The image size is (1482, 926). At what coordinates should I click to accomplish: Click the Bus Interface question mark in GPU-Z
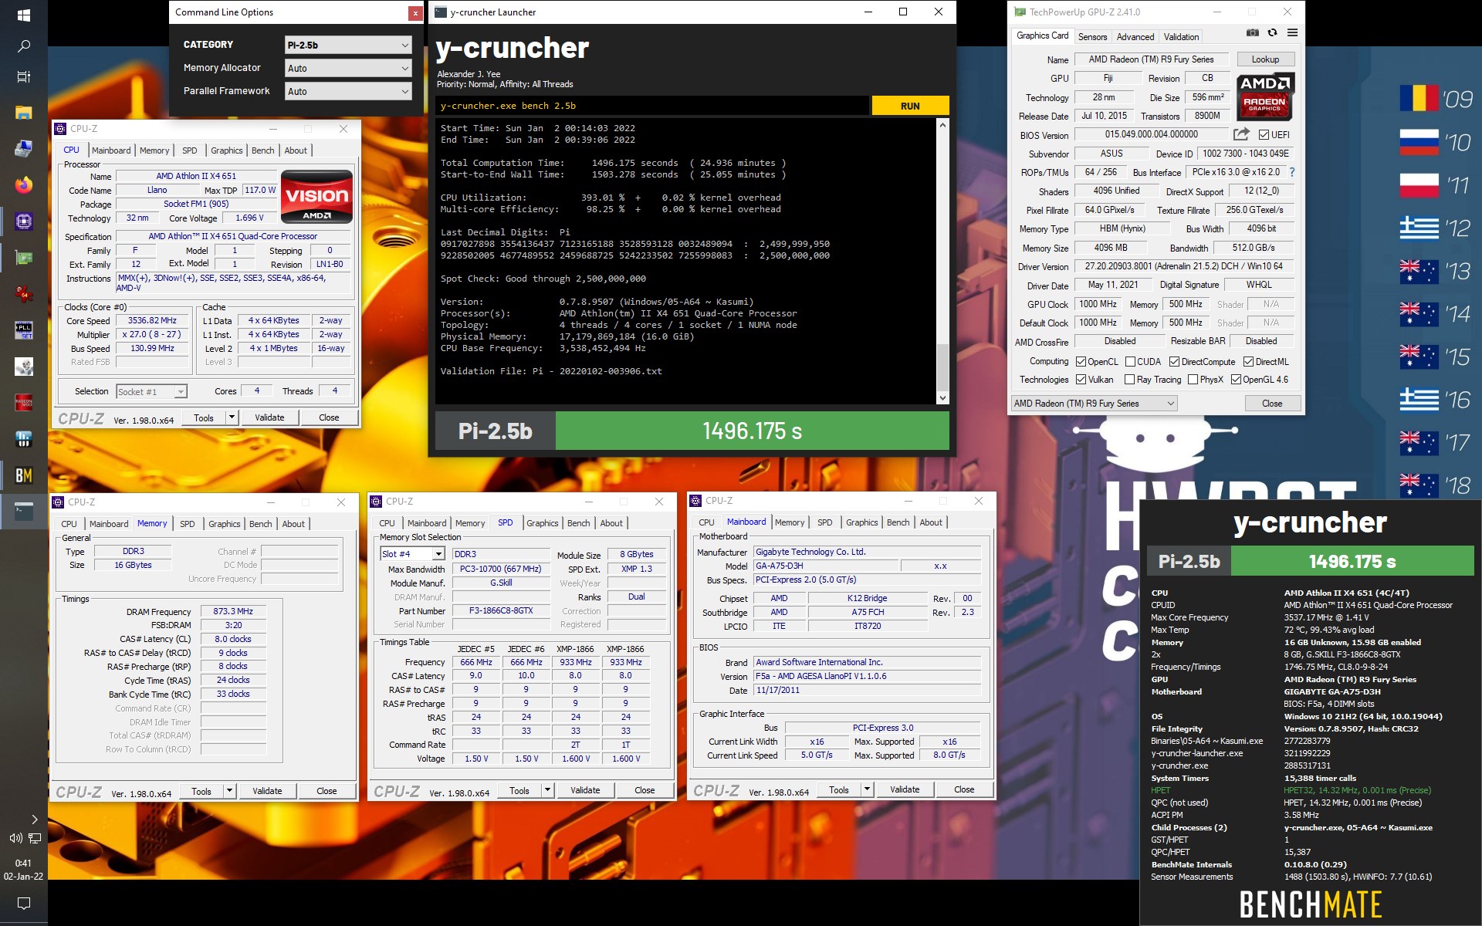pyautogui.click(x=1292, y=172)
